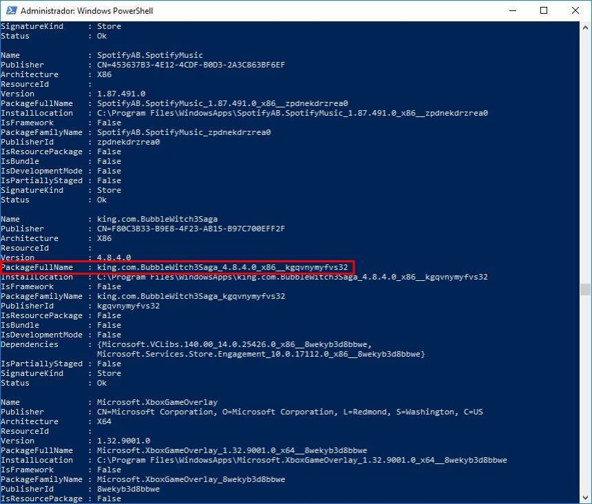592x504 pixels.
Task: Click publisher CN=F80C3B33 value
Action: tap(191, 229)
